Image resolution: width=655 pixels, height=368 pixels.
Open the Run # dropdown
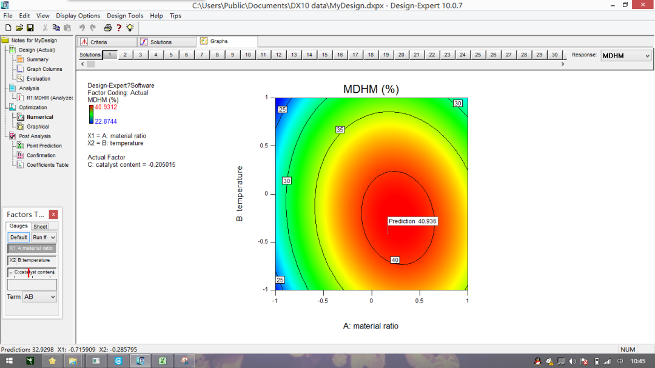point(44,237)
